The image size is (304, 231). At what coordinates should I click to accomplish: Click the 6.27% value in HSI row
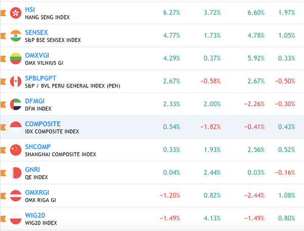pyautogui.click(x=172, y=13)
